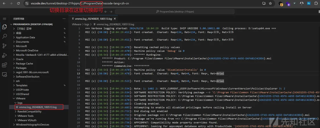Collapse the VMware folder
The image size is (320, 128).
coord(40,98)
